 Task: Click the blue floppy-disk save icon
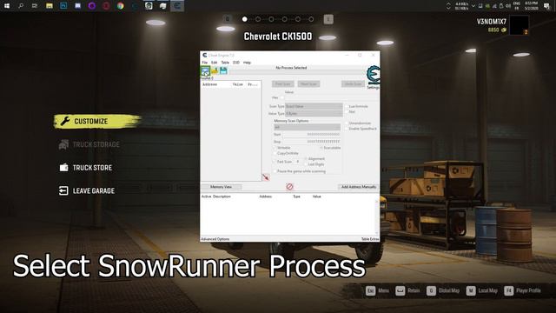223,71
